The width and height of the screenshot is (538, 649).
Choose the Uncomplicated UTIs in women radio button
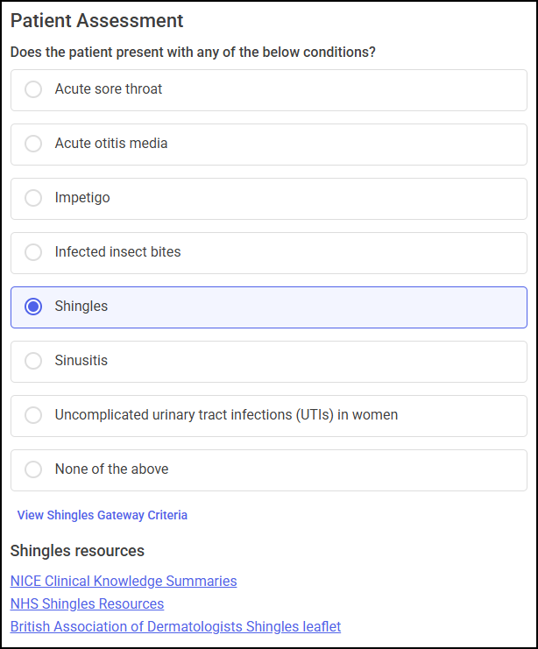coord(33,415)
